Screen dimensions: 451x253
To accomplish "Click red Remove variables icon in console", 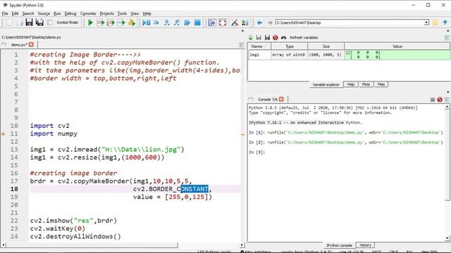I will click(x=440, y=100).
